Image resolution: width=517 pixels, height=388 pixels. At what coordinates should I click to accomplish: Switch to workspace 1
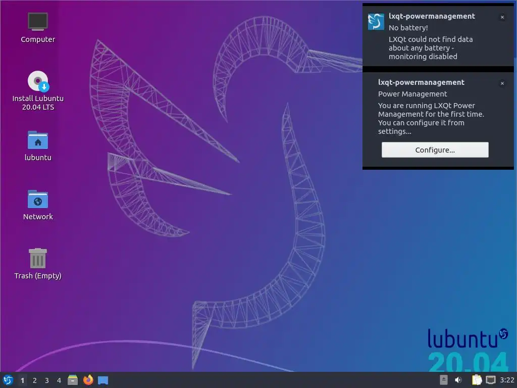coord(22,380)
